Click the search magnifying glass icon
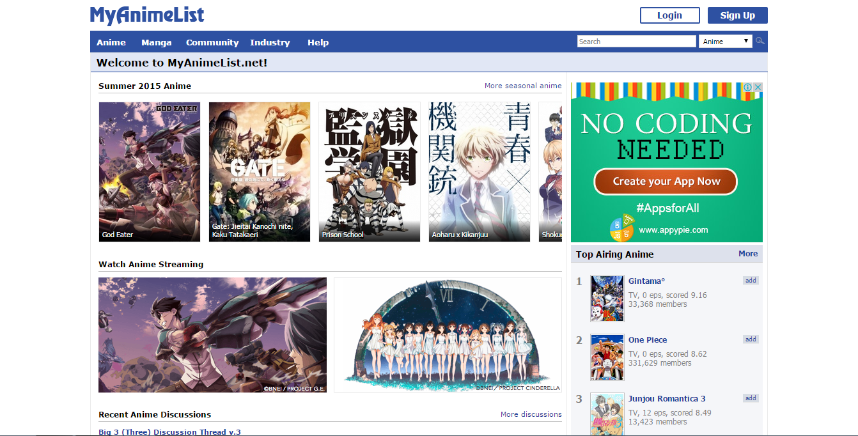Image resolution: width=858 pixels, height=436 pixels. click(x=760, y=41)
